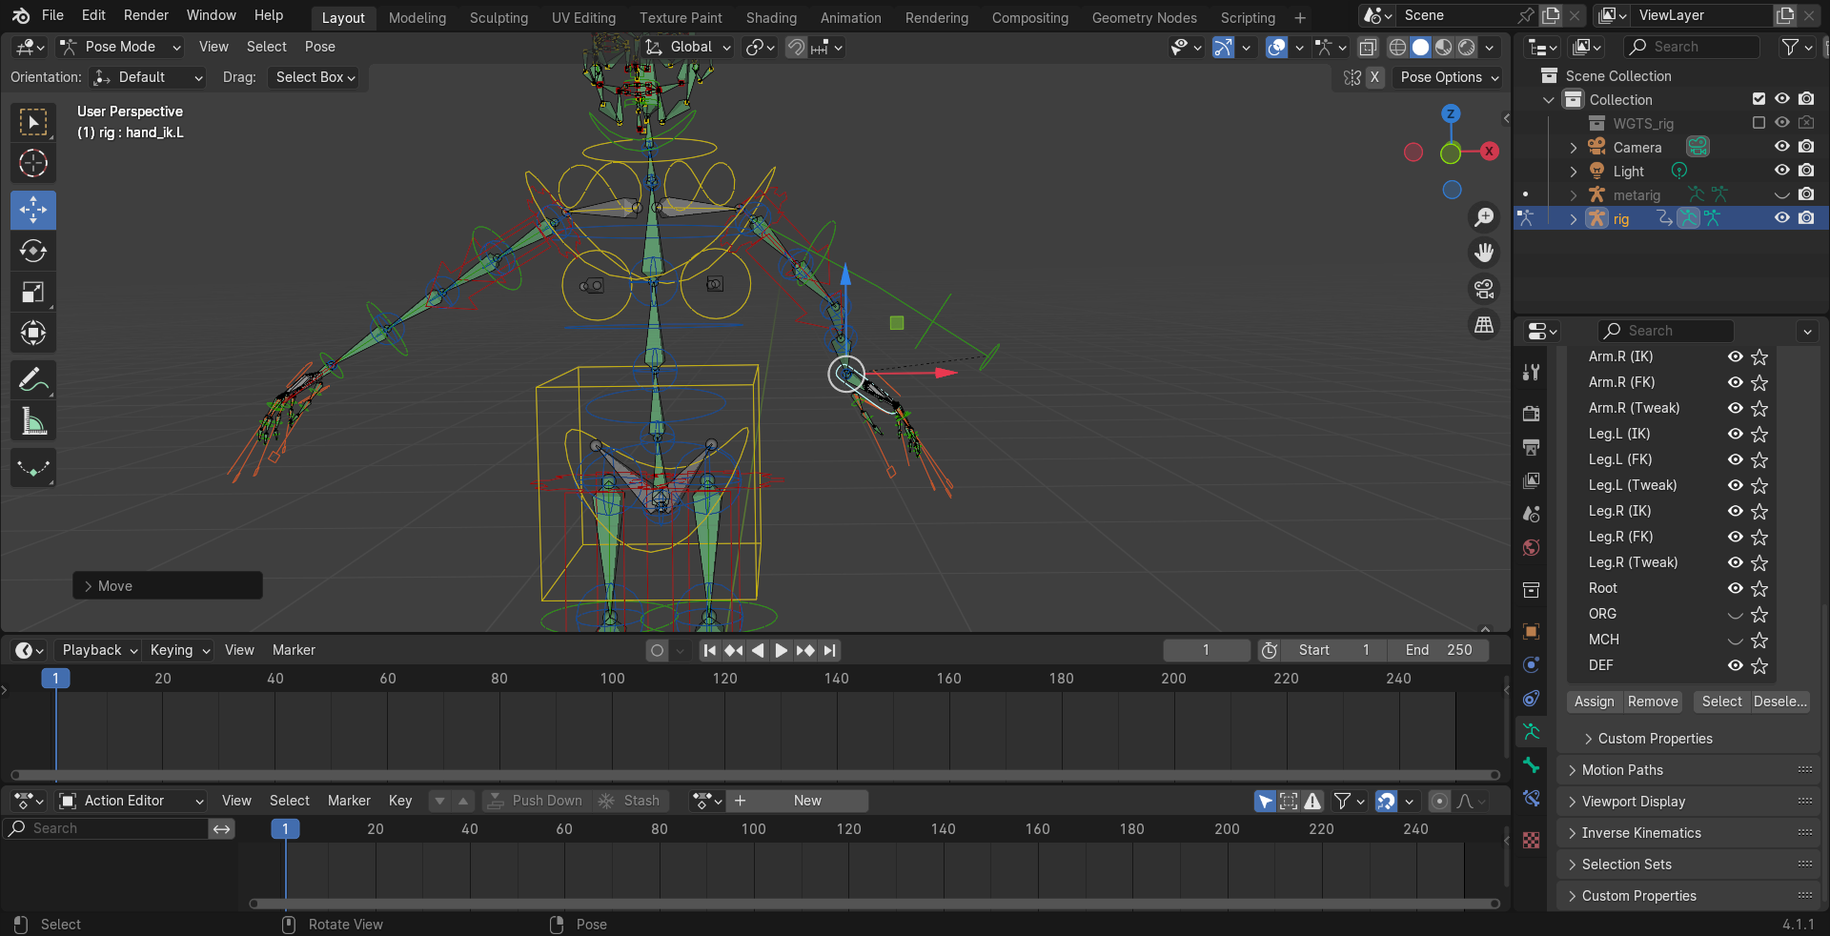The width and height of the screenshot is (1830, 936).
Task: Click the timeline horizontal scrollbar
Action: (755, 775)
